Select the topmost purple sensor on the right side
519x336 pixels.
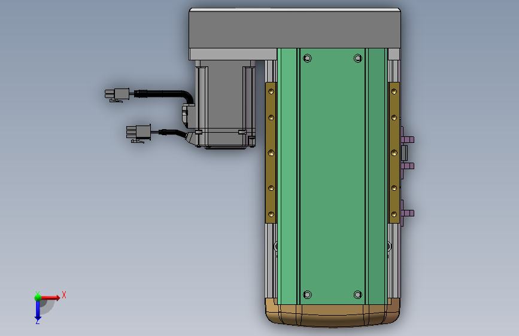coord(407,139)
